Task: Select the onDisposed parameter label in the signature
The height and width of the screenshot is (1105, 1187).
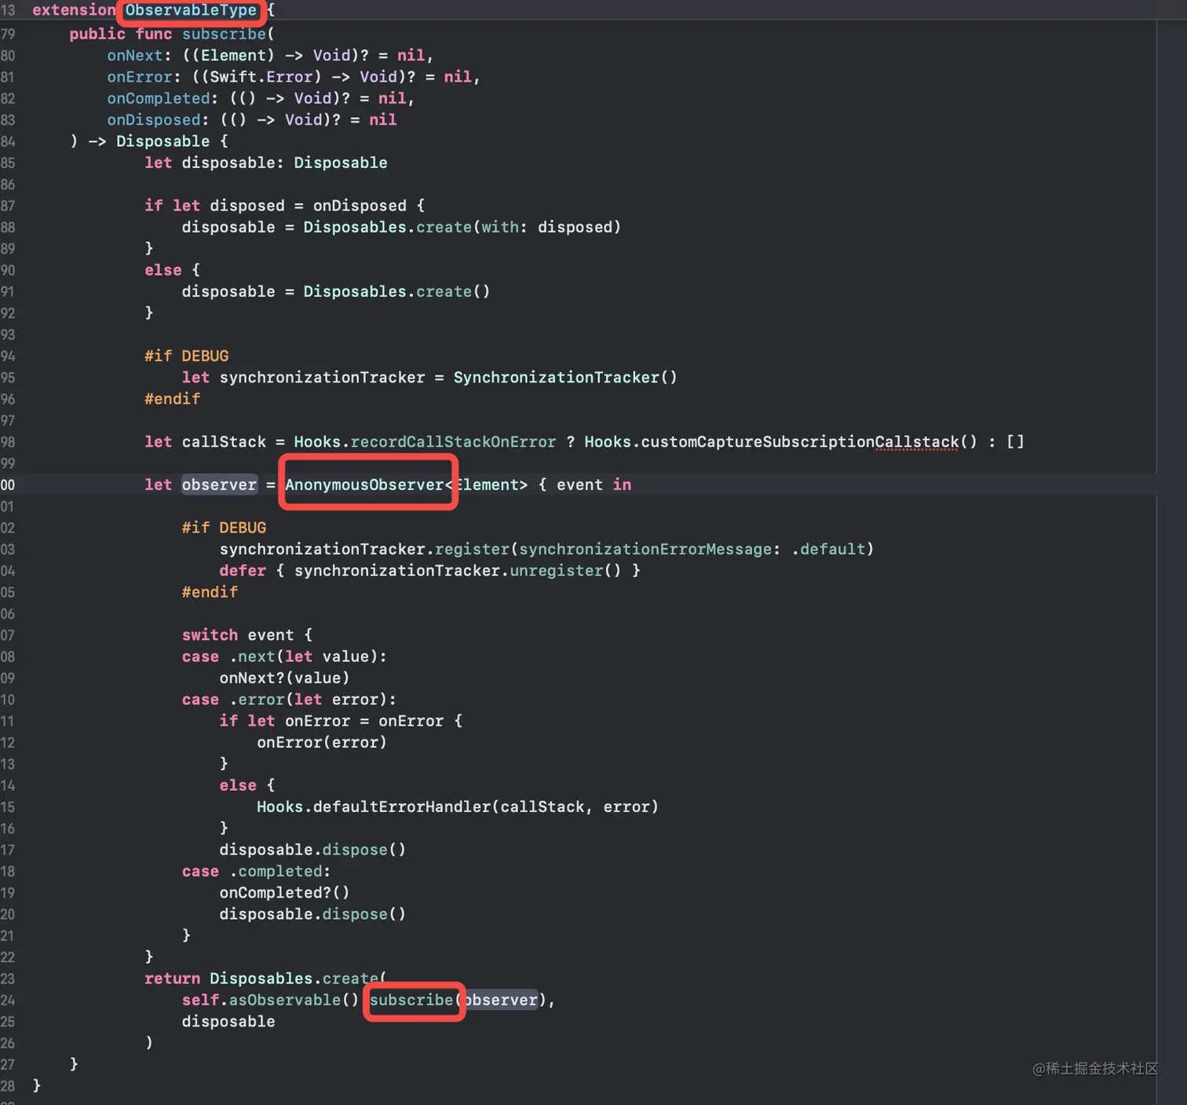Action: click(x=154, y=119)
